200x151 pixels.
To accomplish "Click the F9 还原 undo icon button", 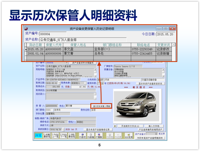I will (118, 136).
